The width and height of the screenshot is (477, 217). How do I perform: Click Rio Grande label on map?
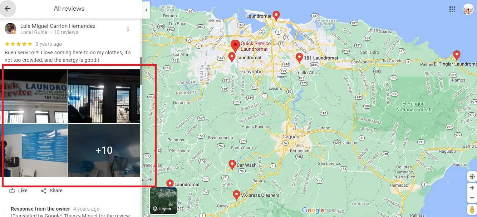pos(392,61)
